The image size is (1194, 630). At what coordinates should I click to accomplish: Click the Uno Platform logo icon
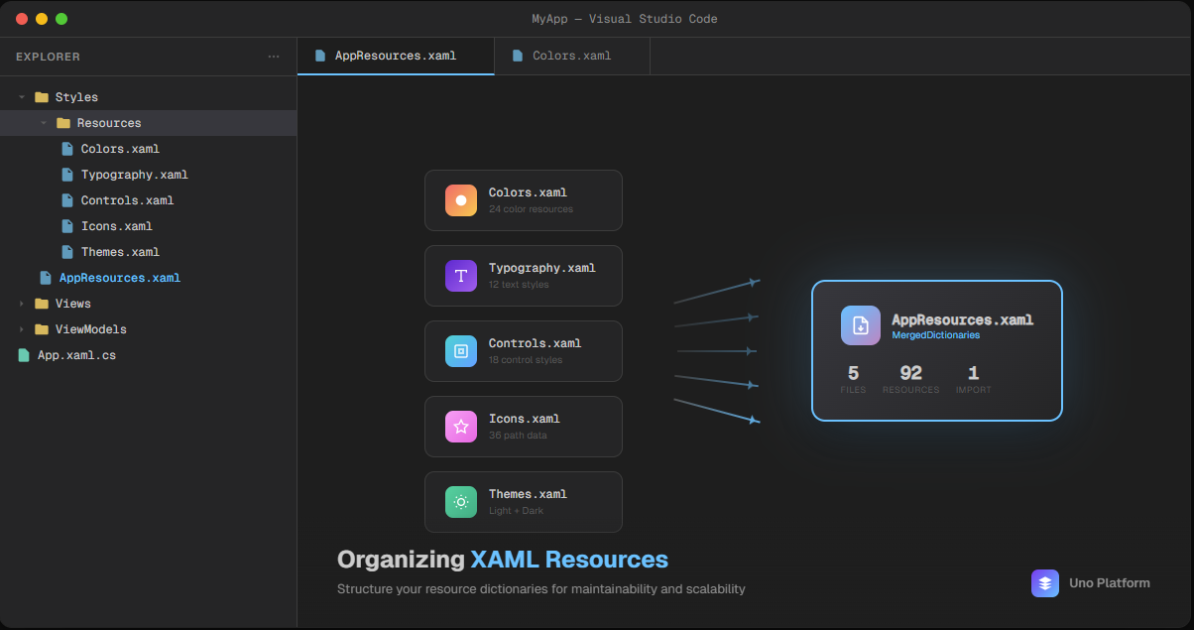pyautogui.click(x=1045, y=583)
